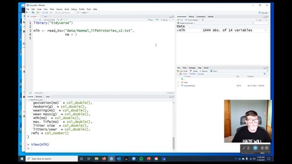Screen dimensions: 292x164
Task: Open the tyre_data project dropdown
Action: click(264, 13)
